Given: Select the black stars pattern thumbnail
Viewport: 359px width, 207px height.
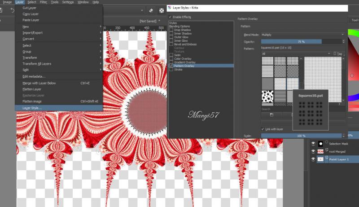Looking at the screenshot, I should click(267, 97).
